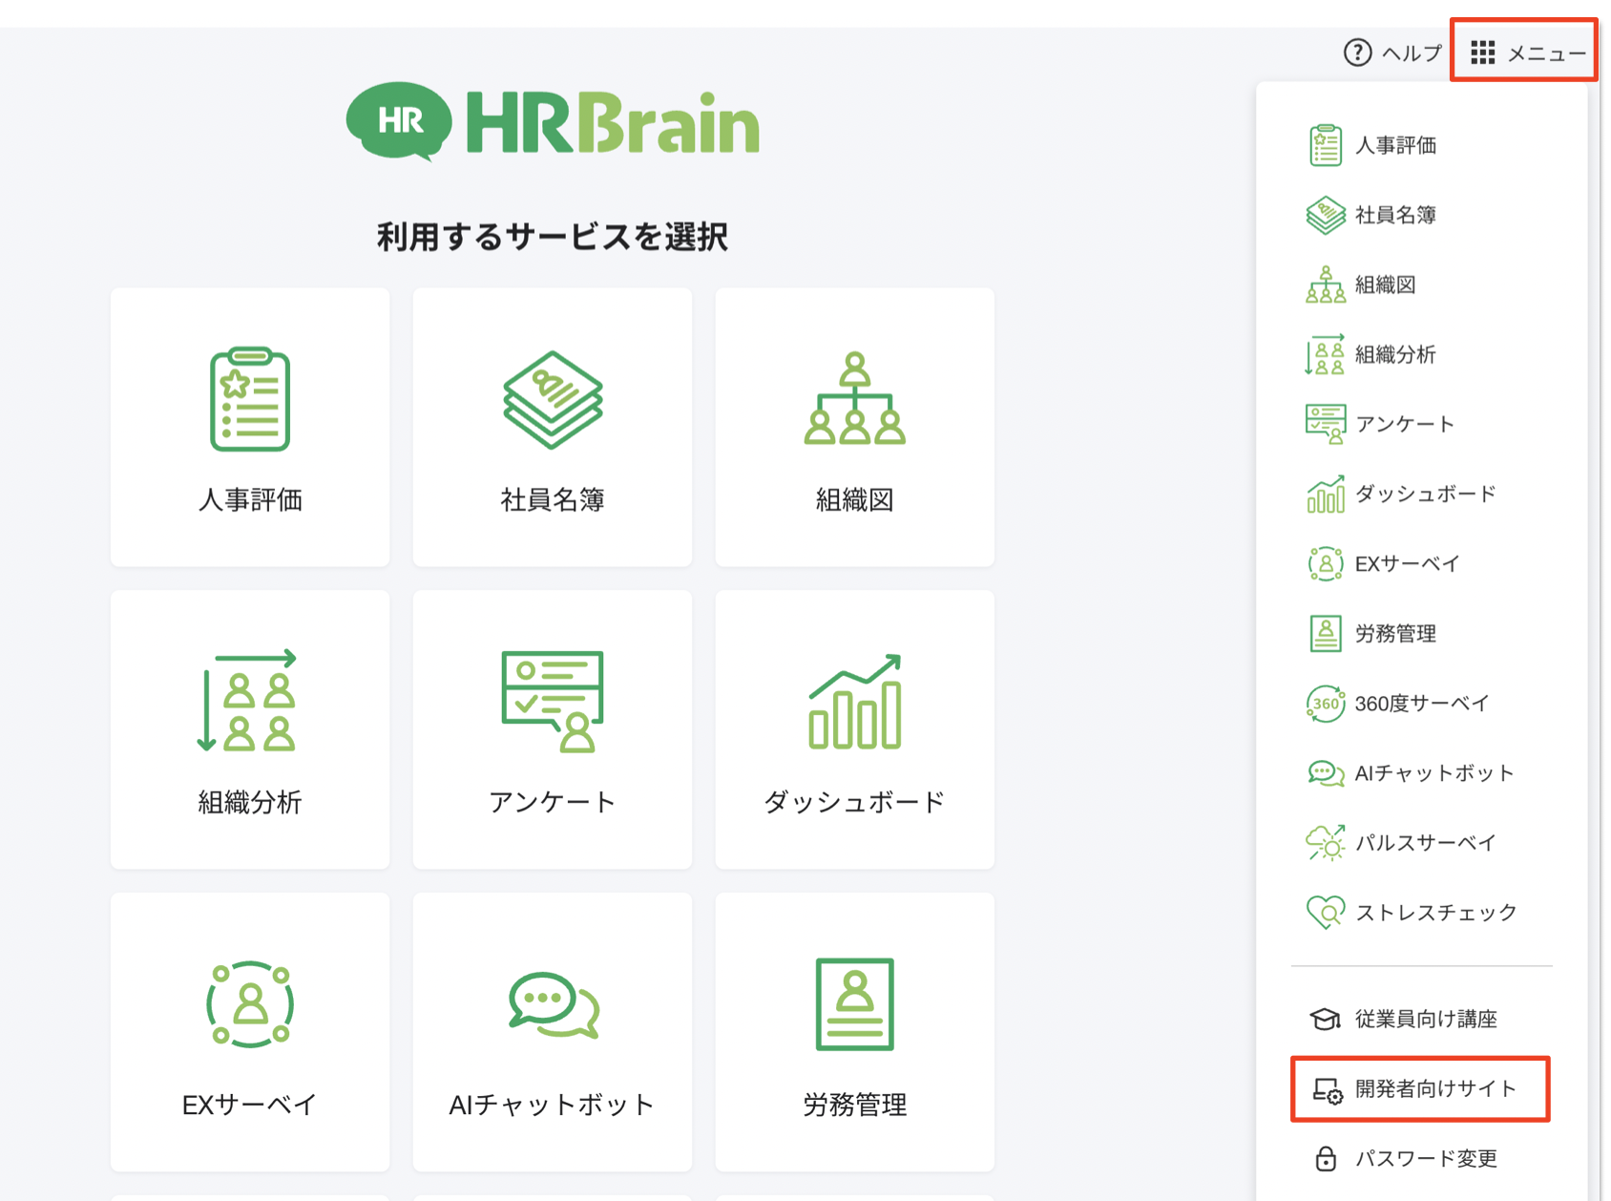Open the 人事評価 service card
Viewport: 1611px width, 1201px height.
250,427
